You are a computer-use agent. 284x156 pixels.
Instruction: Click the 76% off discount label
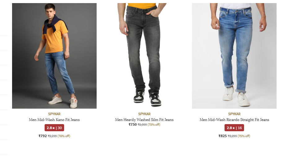click(x=64, y=136)
